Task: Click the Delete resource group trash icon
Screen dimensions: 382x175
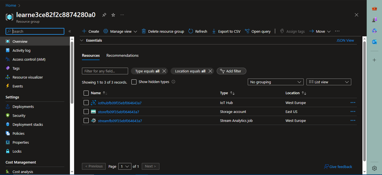Action: coord(143,31)
